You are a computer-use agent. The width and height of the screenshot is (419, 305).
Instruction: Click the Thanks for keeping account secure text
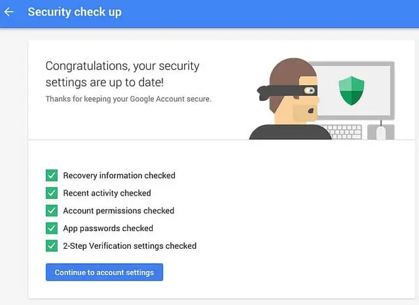point(128,99)
